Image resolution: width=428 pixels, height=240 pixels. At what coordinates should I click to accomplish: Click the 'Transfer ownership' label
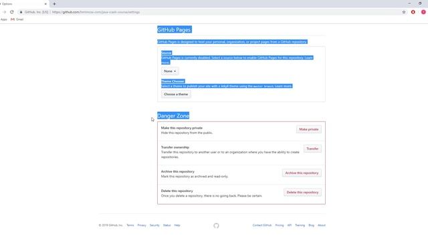(175, 147)
